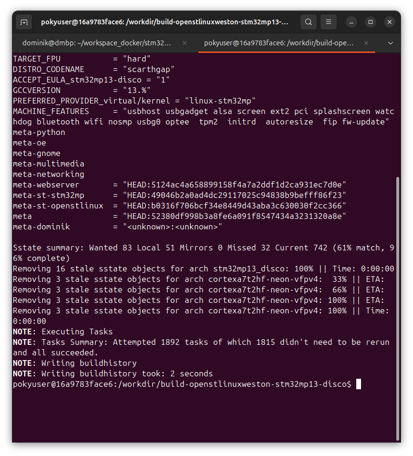Expand the tab list dropdown arrow
The image size is (413, 456).
390,43
